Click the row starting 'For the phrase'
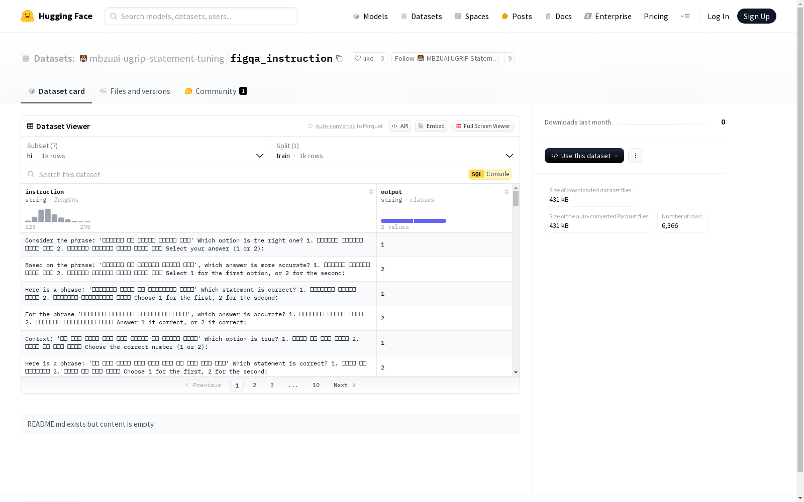Image resolution: width=804 pixels, height=502 pixels. pos(266,318)
